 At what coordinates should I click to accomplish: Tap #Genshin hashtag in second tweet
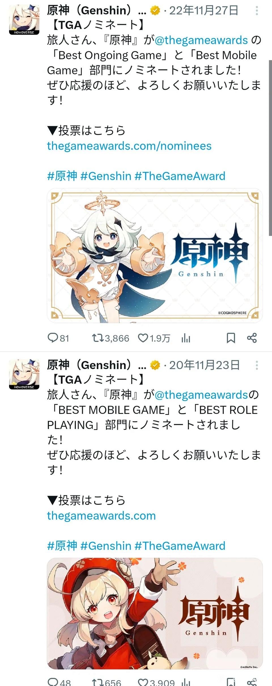pos(106,546)
